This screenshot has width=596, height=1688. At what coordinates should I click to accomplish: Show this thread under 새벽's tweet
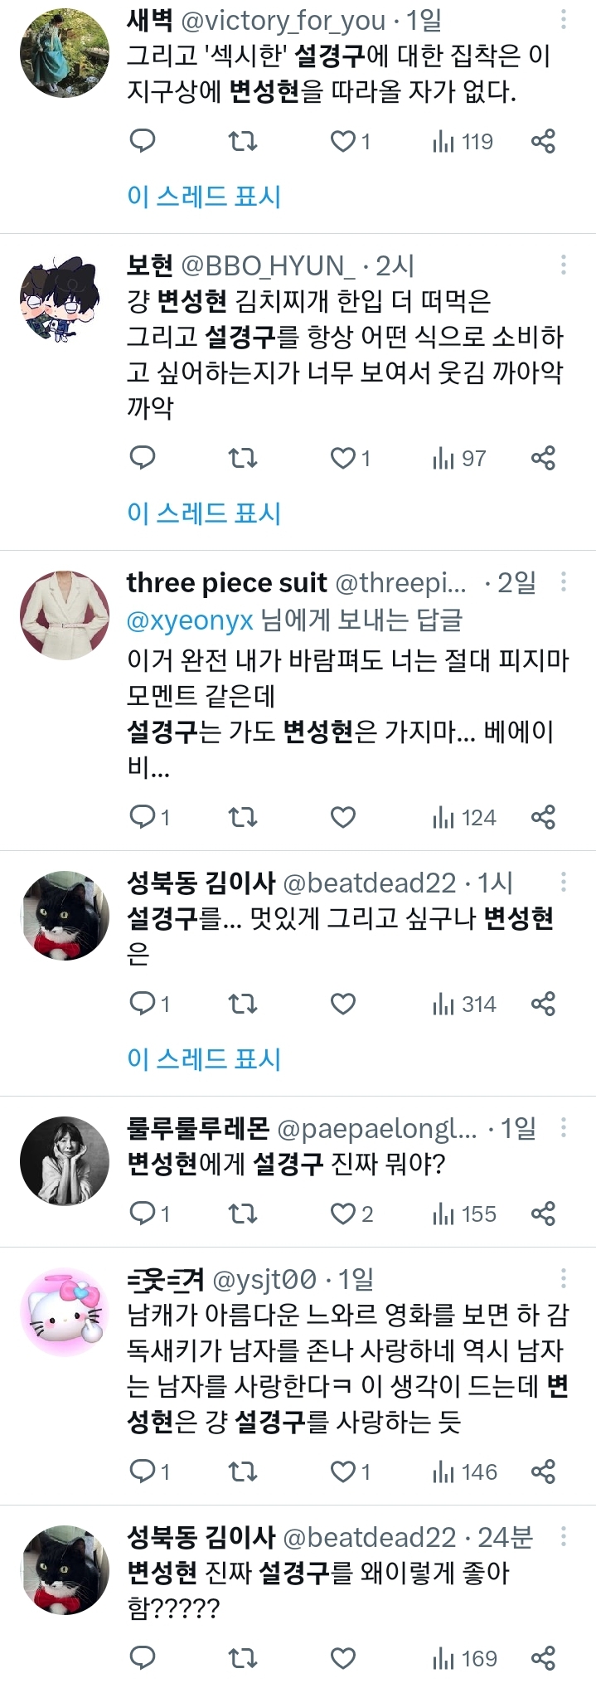tap(204, 197)
